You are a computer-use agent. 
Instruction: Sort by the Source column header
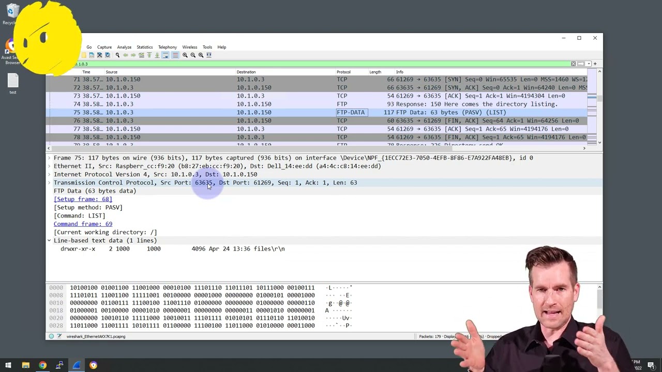111,72
